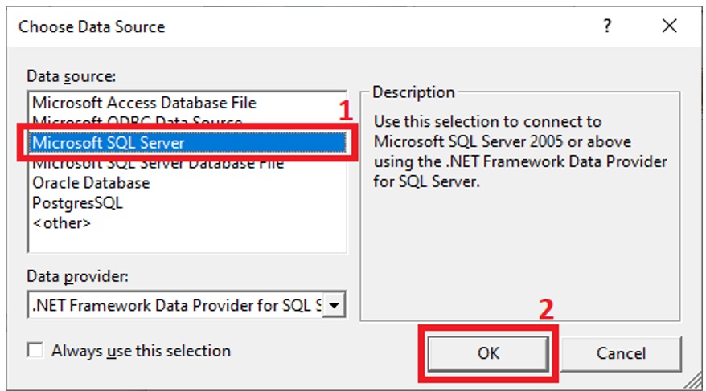Choose Microsoft SQL Server Database File entry
This screenshot has width=706, height=391.
point(158,164)
